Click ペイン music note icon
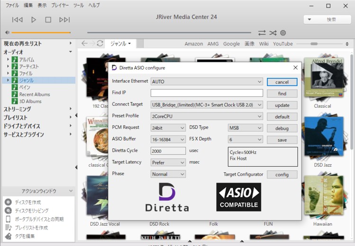Screen dimensions: 355x246 15,87
